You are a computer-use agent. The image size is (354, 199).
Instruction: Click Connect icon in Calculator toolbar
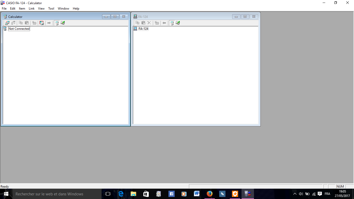click(7, 23)
